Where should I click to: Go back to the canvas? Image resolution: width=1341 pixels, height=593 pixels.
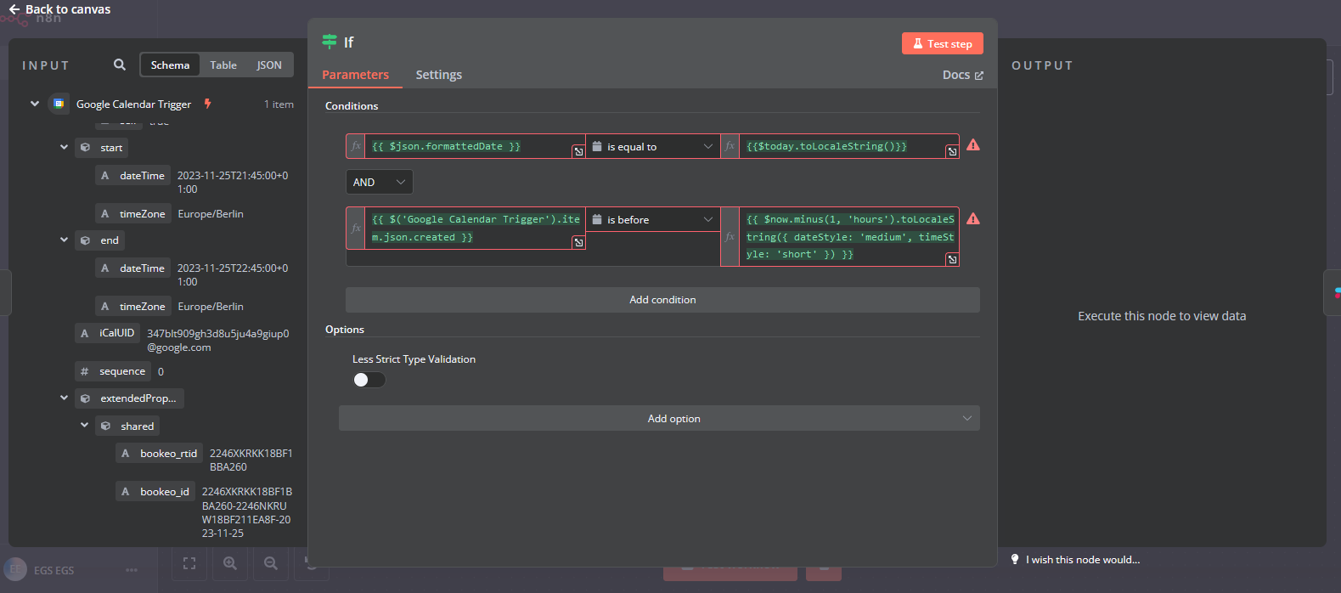point(59,9)
